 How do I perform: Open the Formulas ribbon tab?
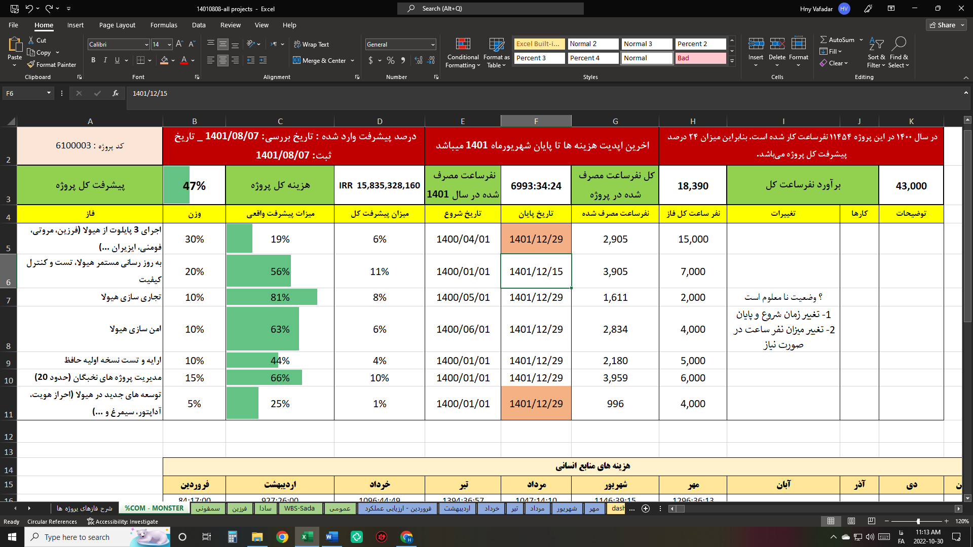164,25
